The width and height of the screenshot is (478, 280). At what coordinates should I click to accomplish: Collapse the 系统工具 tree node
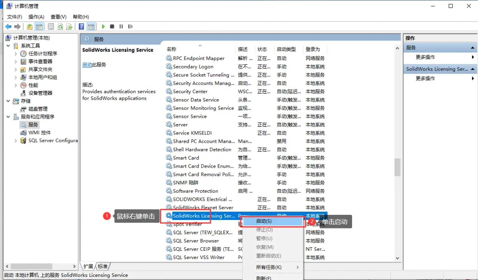point(8,46)
